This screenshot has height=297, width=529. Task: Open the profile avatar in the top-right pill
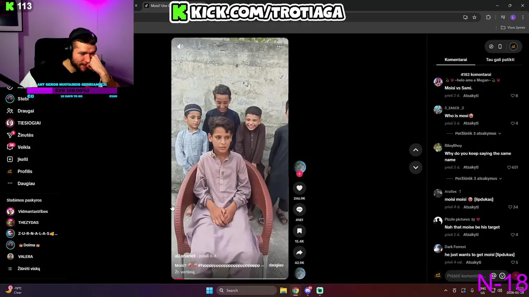(x=513, y=47)
